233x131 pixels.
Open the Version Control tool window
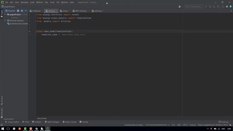click(12, 122)
